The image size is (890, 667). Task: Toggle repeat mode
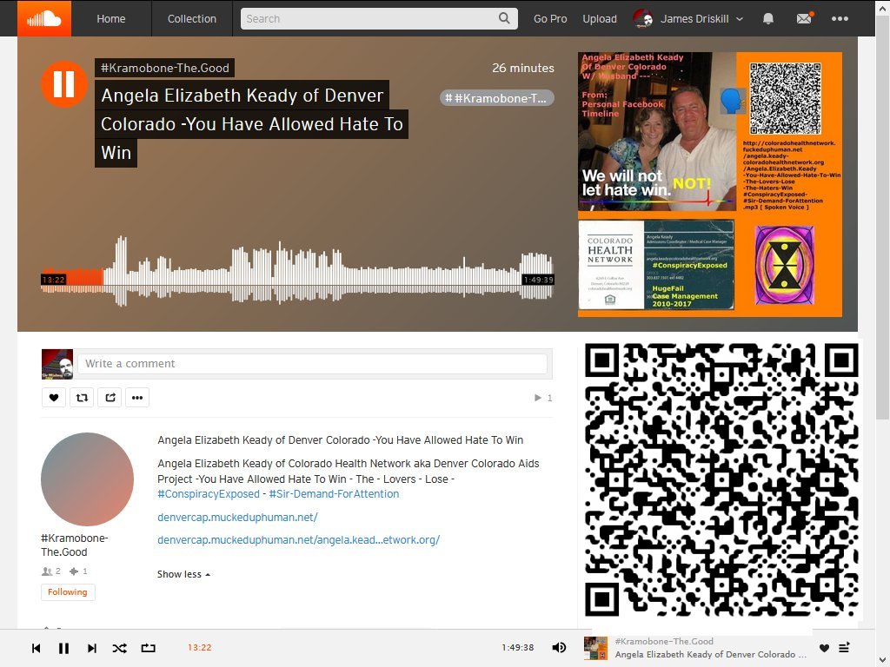tap(148, 648)
